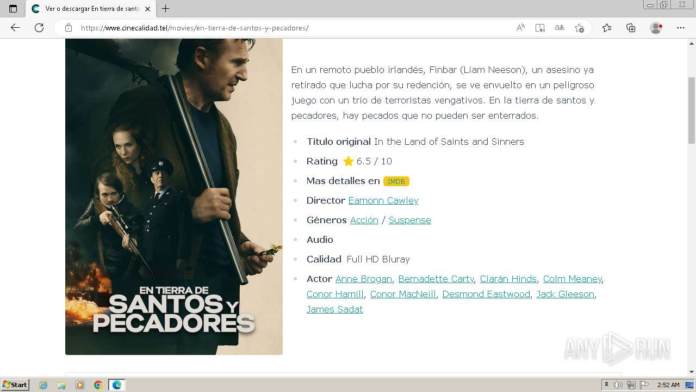Screen dimensions: 696x392
Task: Click the movie poster image
Action: [x=174, y=197]
